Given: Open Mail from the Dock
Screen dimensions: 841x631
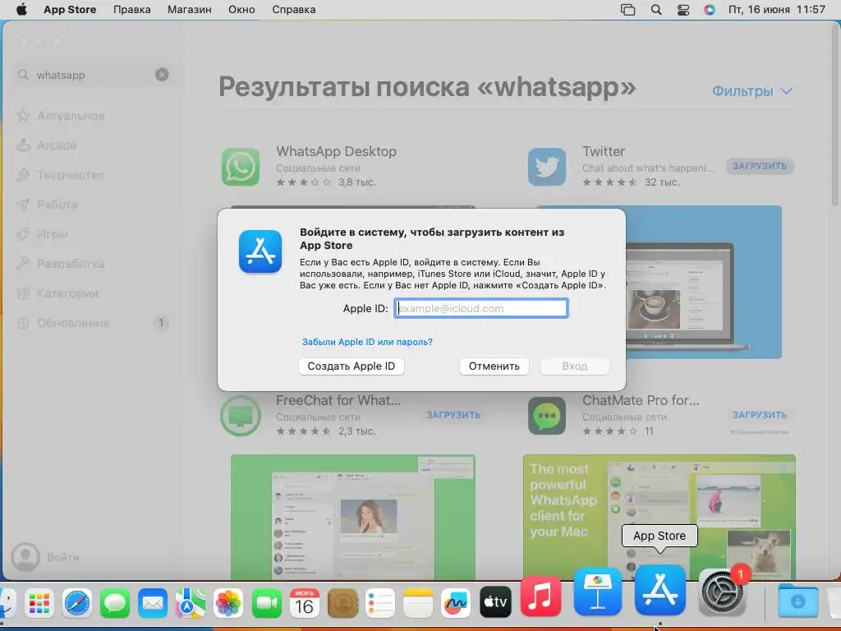Looking at the screenshot, I should pyautogui.click(x=152, y=602).
